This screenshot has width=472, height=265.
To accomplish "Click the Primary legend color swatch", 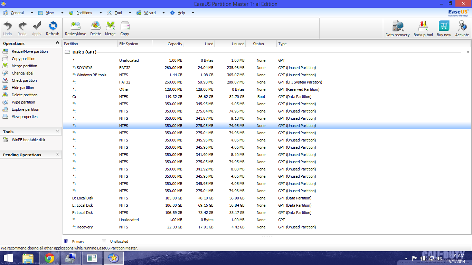I will coord(66,241).
